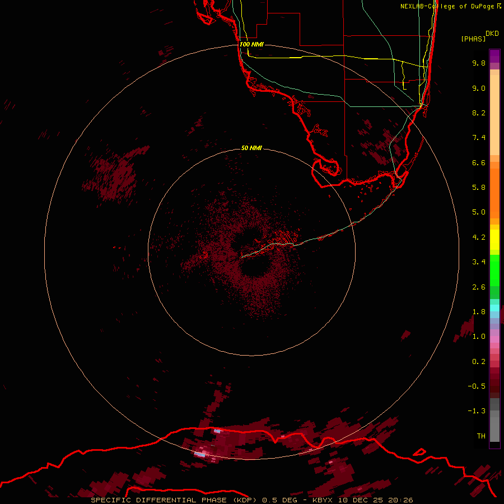Click the 9.0 value on the color scale

[479, 88]
